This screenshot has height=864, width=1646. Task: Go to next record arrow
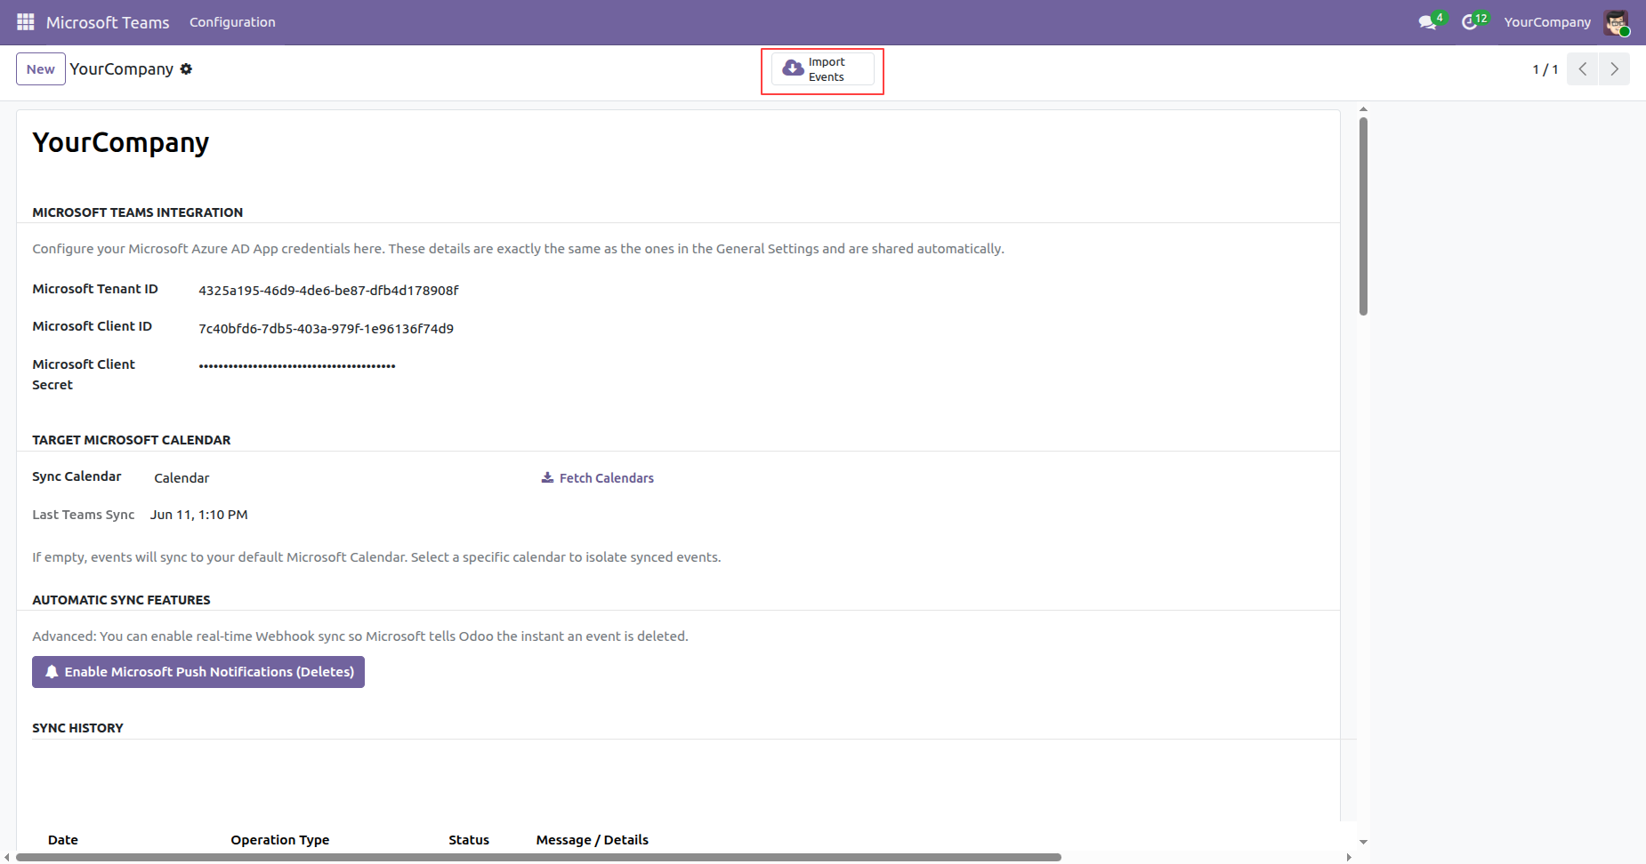click(1614, 69)
